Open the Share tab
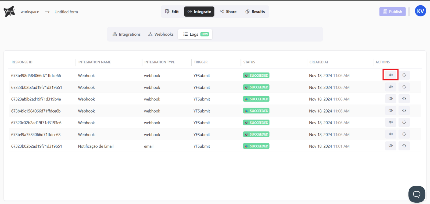Image resolution: width=430 pixels, height=204 pixels. click(x=228, y=12)
